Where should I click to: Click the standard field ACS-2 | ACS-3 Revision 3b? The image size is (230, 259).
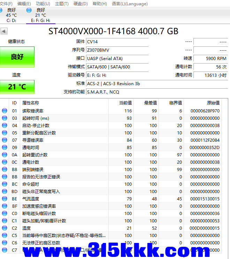(157, 84)
